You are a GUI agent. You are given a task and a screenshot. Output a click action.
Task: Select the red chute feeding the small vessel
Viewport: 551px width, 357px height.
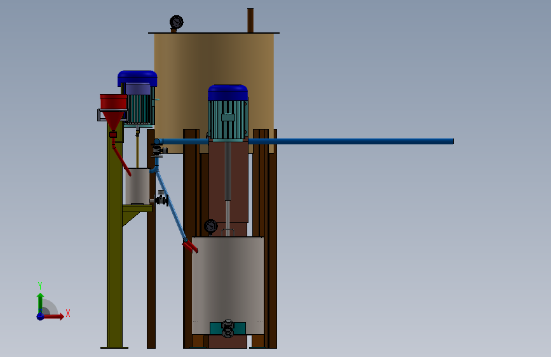click(121, 158)
